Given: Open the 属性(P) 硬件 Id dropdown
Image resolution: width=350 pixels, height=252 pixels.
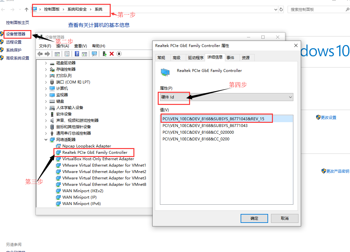Looking at the screenshot, I should tap(227, 97).
